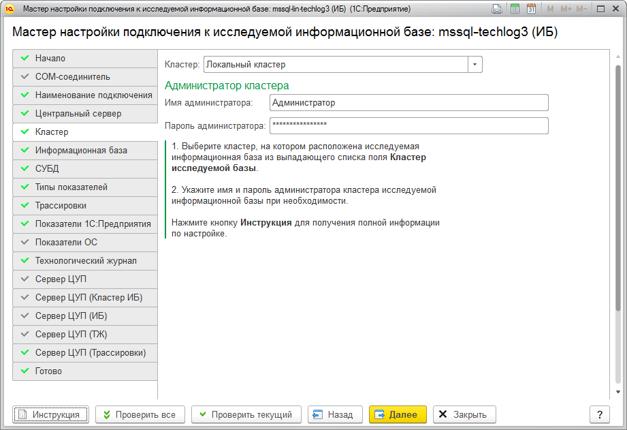The height and width of the screenshot is (430, 627).
Task: Select the СУБД step in sidebar
Action: [47, 169]
